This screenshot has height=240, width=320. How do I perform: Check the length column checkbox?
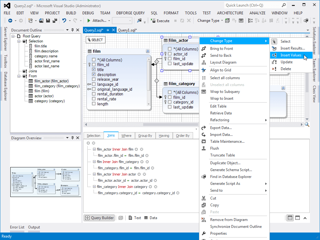click(94, 104)
